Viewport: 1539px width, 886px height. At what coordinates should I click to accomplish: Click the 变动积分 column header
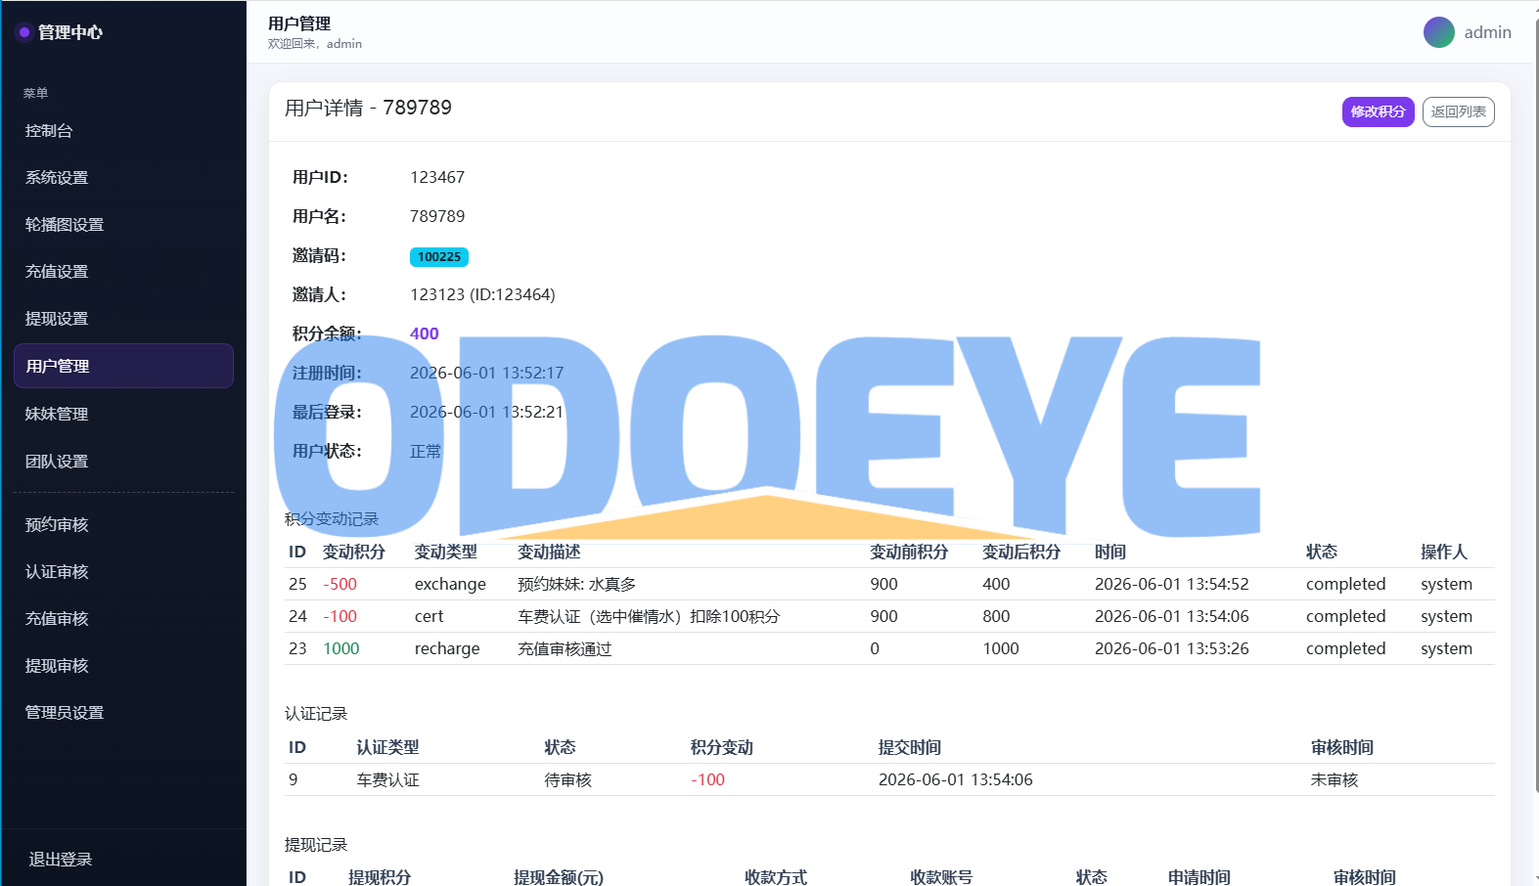pyautogui.click(x=354, y=552)
